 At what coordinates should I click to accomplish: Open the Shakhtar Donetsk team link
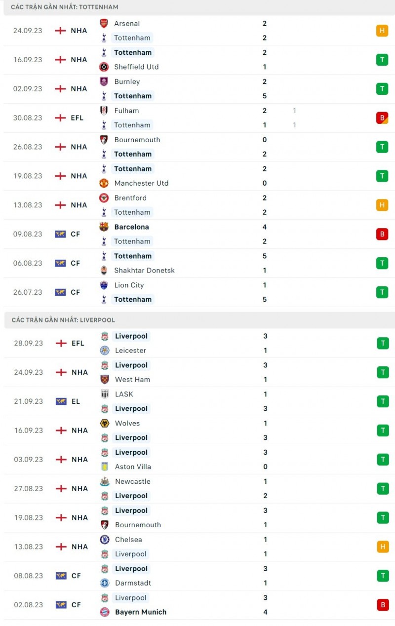coord(144,271)
